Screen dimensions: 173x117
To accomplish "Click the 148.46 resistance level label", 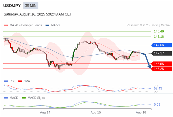I will pos(159,31).
